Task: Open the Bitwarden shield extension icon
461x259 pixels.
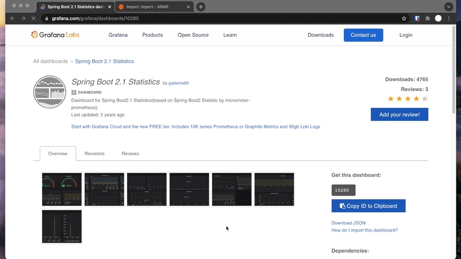Action: coord(417,18)
